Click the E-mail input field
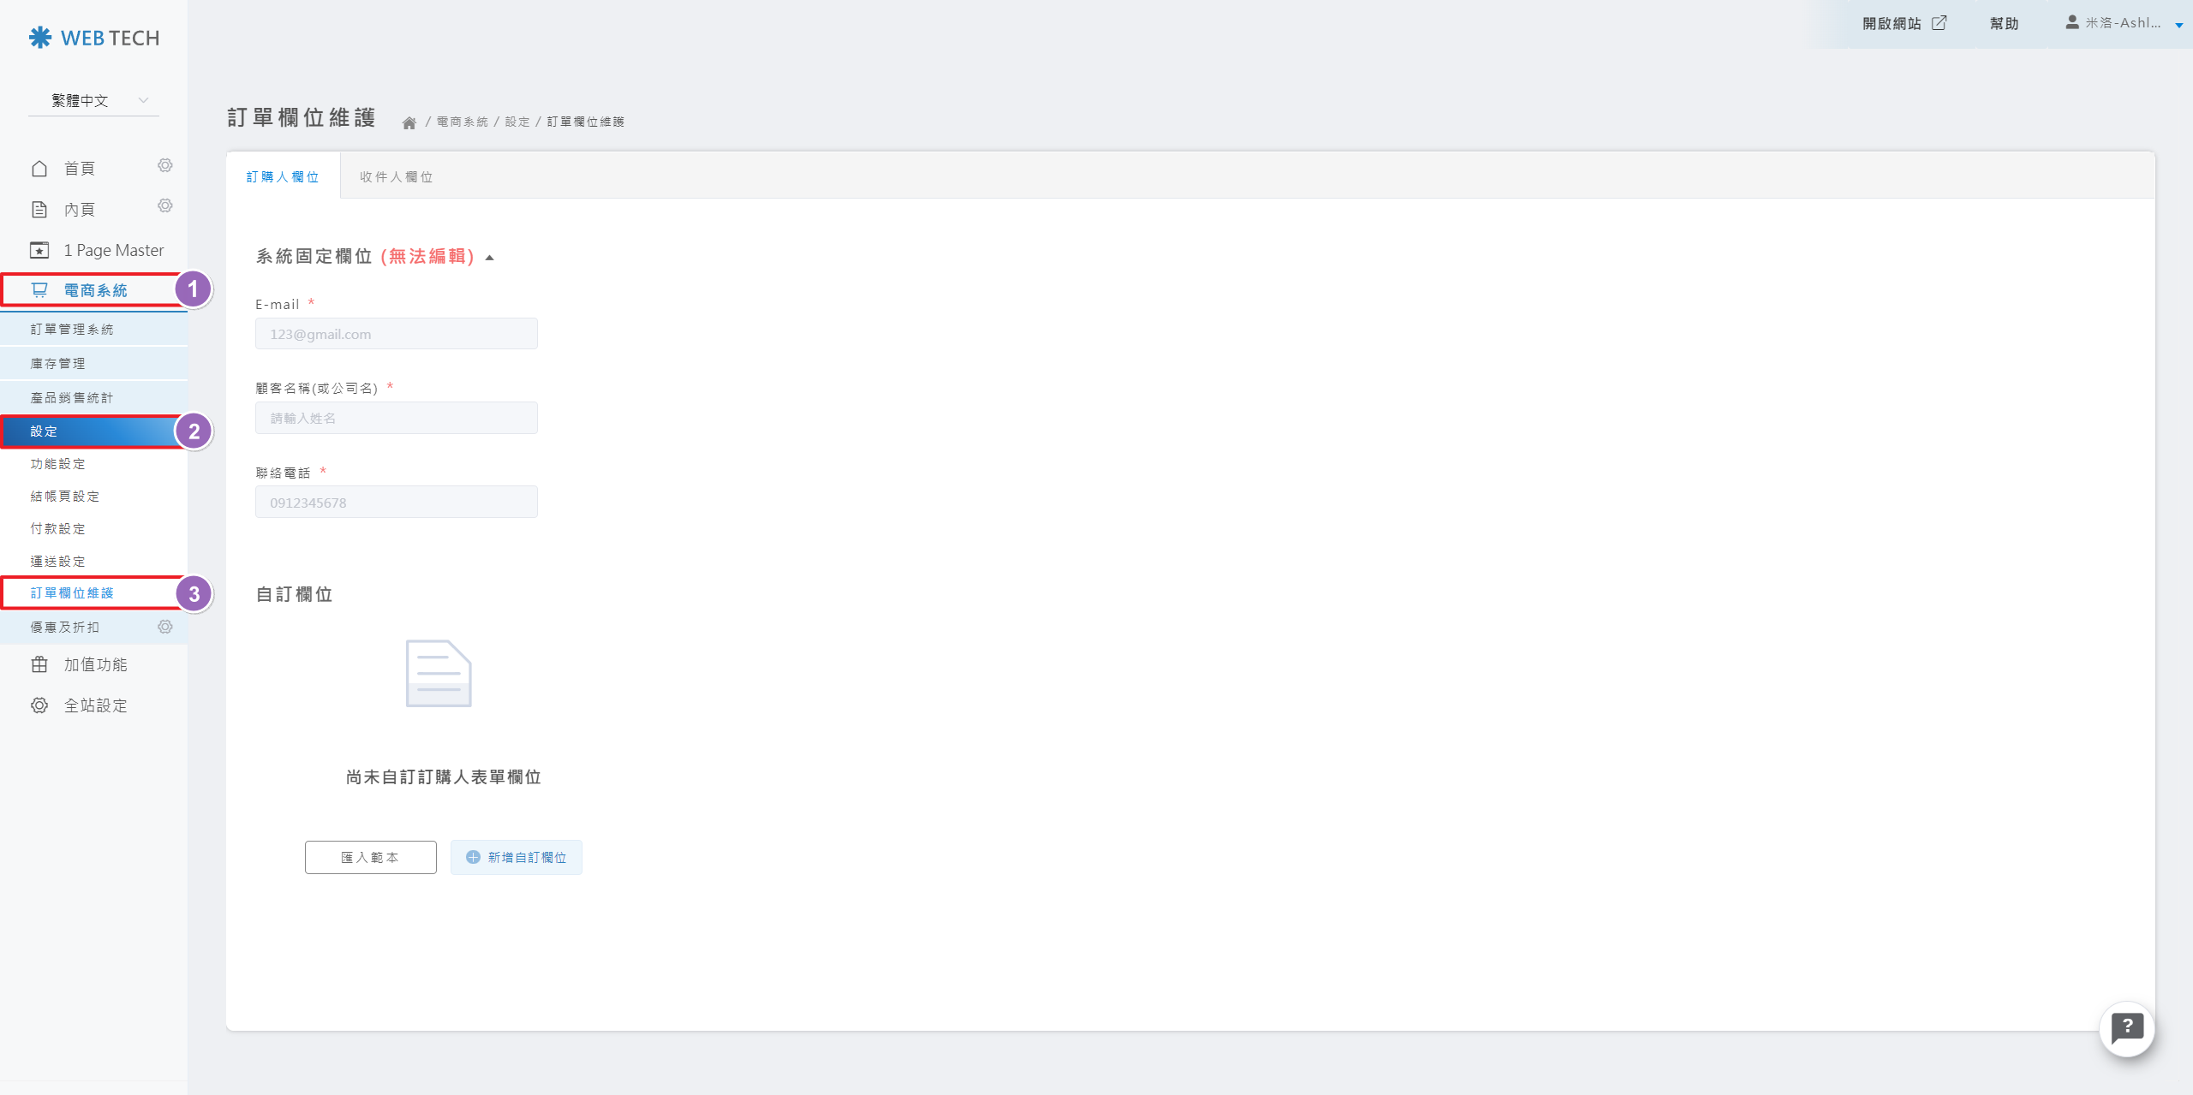Image resolution: width=2193 pixels, height=1095 pixels. (x=396, y=334)
